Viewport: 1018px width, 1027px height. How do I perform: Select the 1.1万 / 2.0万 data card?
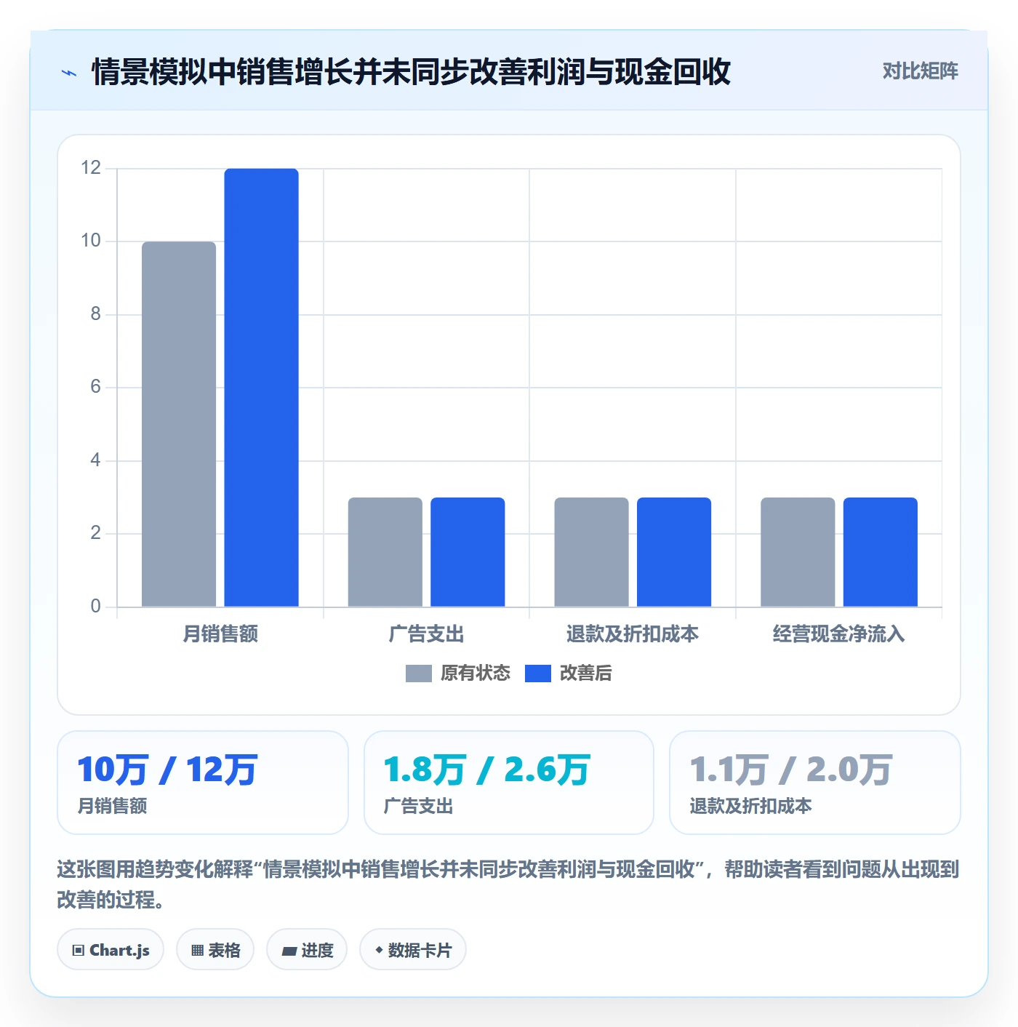[x=815, y=783]
